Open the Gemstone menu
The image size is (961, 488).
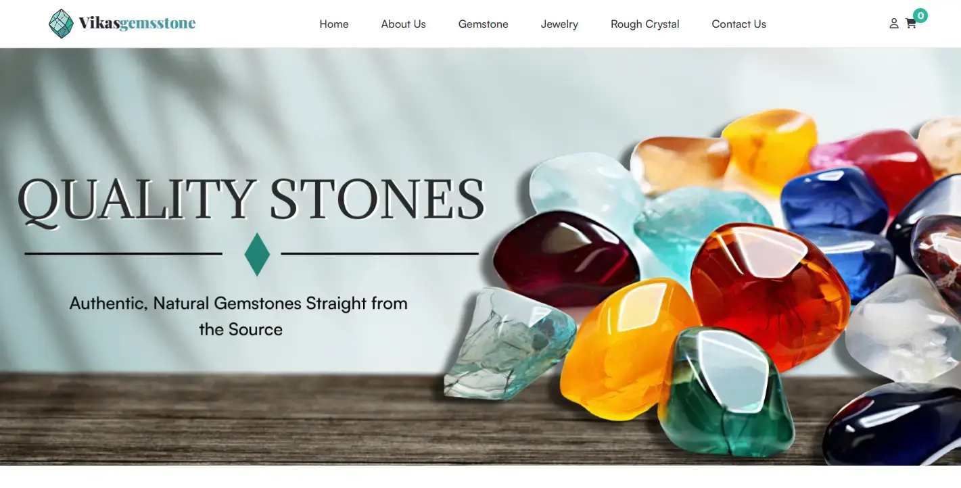point(483,24)
